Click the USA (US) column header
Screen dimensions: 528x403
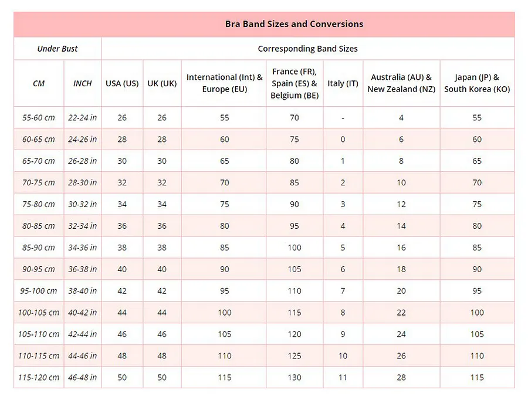[122, 83]
